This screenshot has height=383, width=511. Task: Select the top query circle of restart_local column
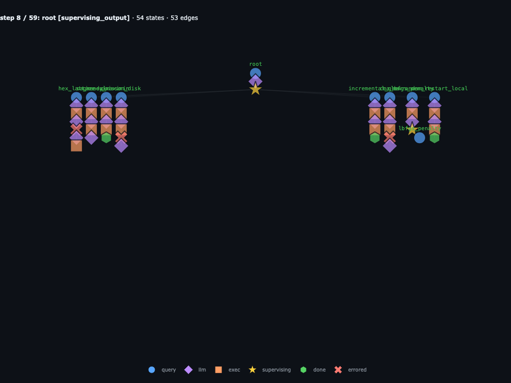point(435,97)
